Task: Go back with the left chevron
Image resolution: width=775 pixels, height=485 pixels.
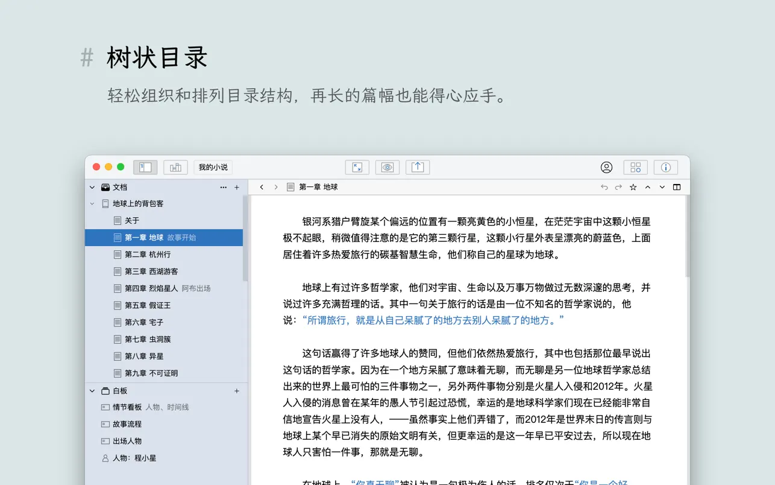Action: point(262,187)
